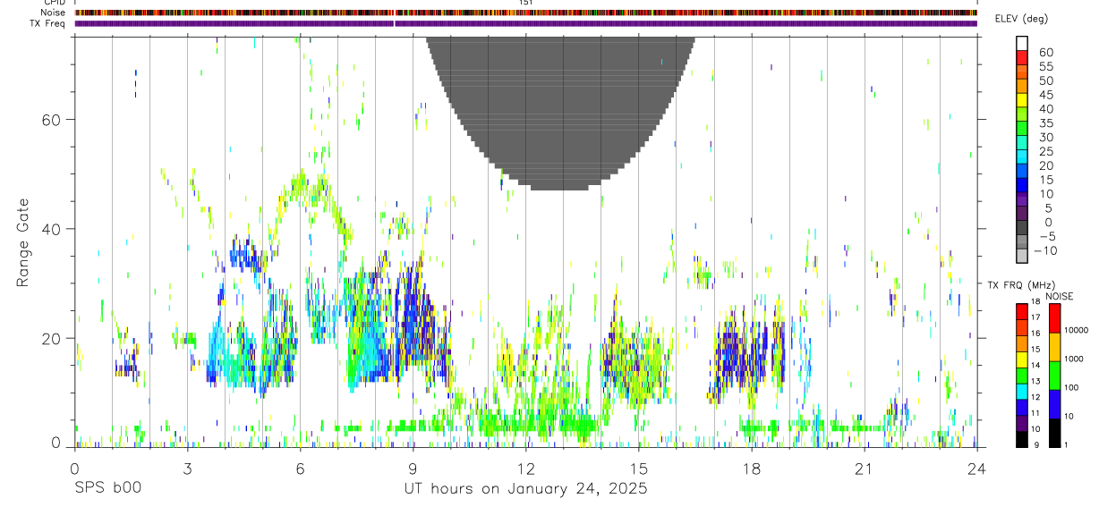Click the 'Noise' strip label at top left
This screenshot has height=507, width=1099.
pyautogui.click(x=53, y=13)
